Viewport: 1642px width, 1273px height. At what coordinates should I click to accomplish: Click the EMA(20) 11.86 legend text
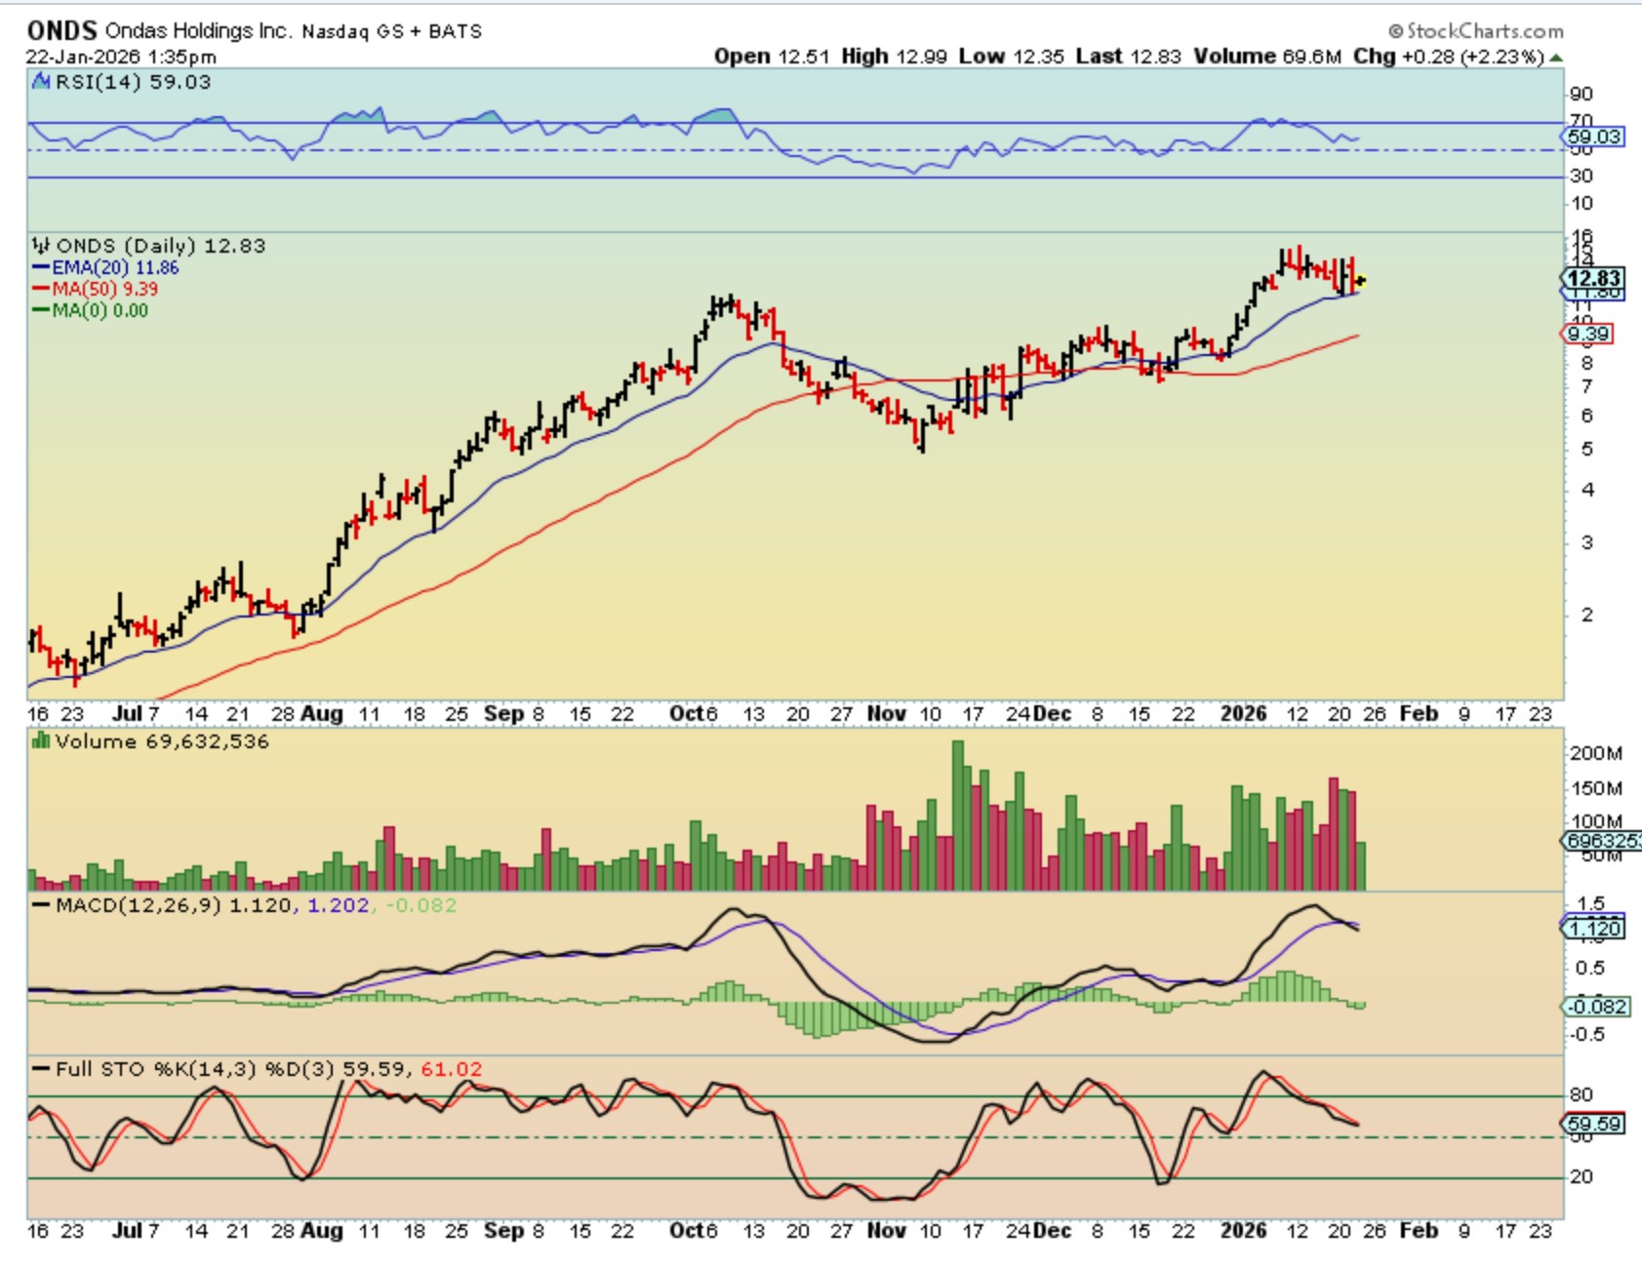(x=115, y=267)
